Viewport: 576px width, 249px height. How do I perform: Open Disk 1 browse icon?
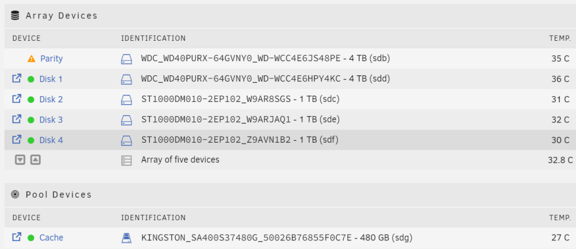(x=17, y=78)
